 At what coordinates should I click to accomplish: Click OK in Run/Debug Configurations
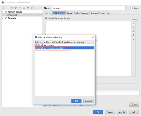(98, 112)
